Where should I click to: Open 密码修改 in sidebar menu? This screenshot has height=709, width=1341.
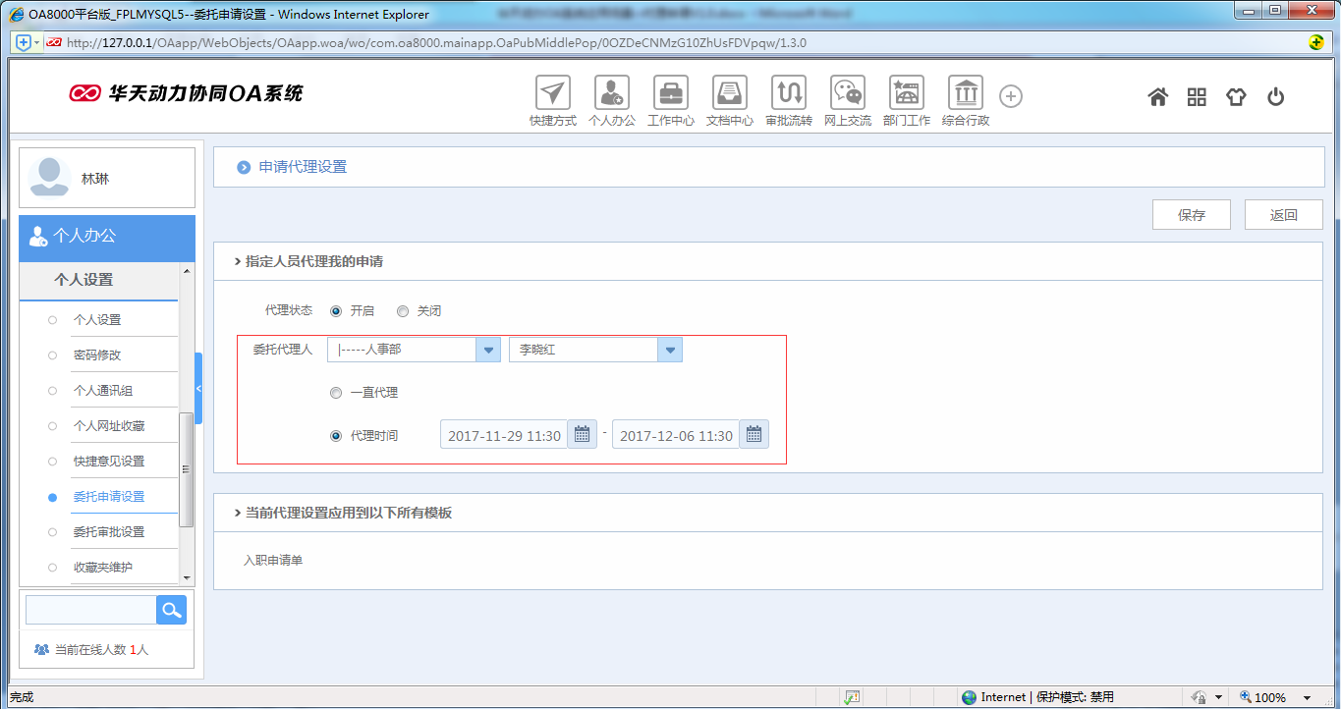point(97,355)
